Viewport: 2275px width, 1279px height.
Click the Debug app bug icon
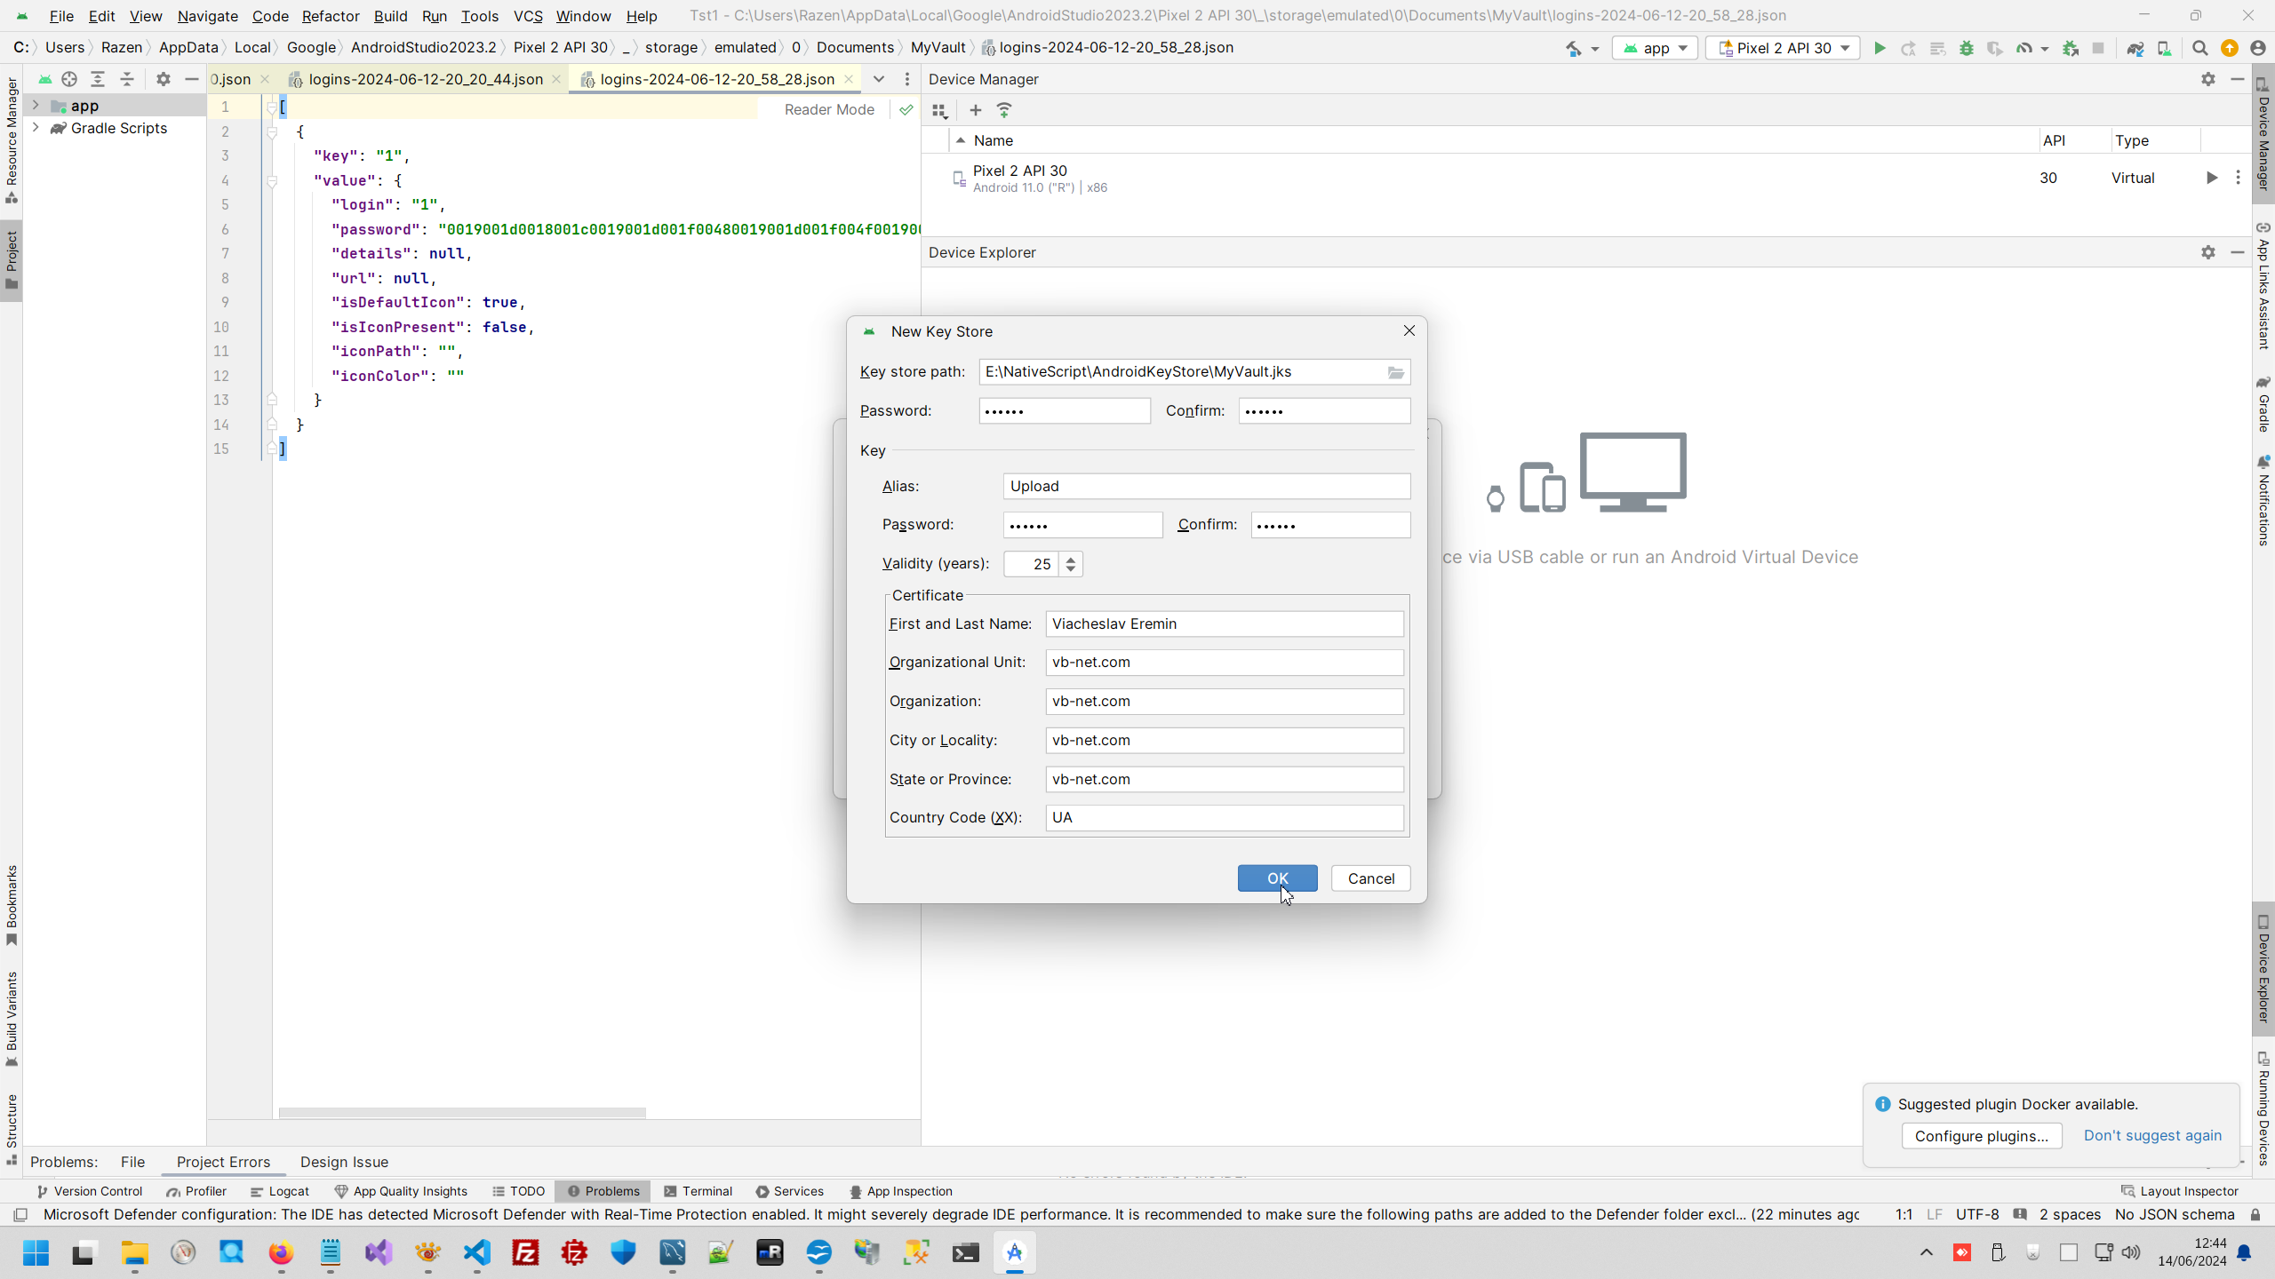click(x=1966, y=48)
